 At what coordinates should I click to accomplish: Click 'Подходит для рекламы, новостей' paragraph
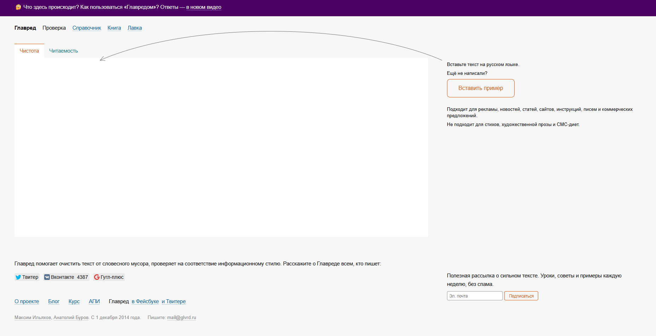click(x=540, y=113)
